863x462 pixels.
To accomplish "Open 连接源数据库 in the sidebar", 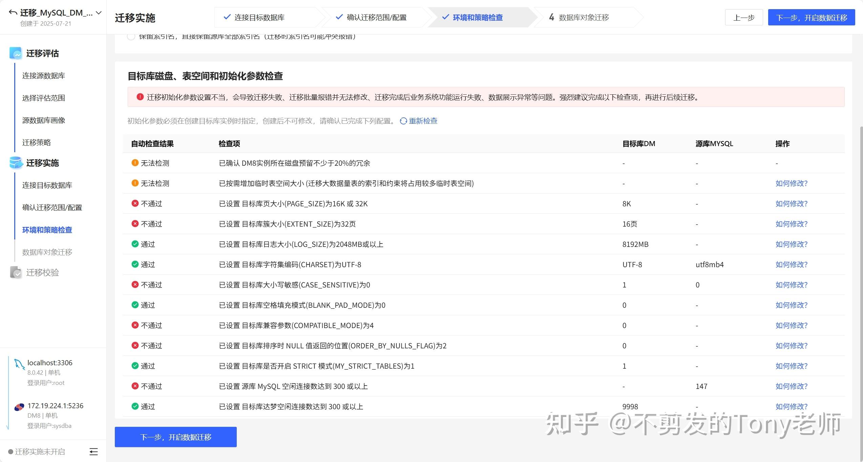I will tap(44, 76).
